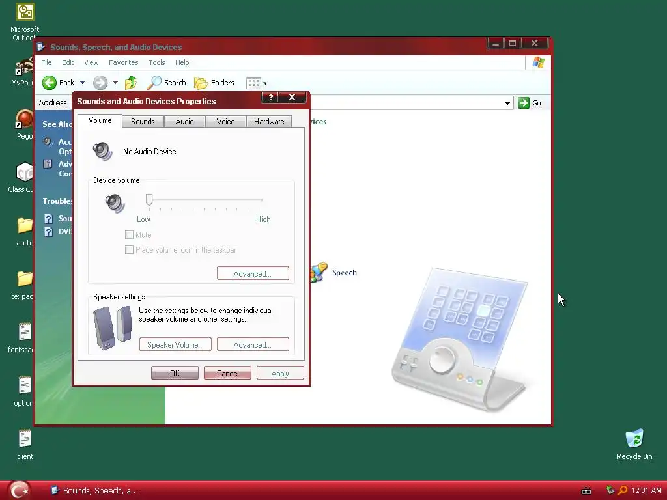The image size is (667, 500).
Task: Click the Apply button
Action: click(x=280, y=373)
